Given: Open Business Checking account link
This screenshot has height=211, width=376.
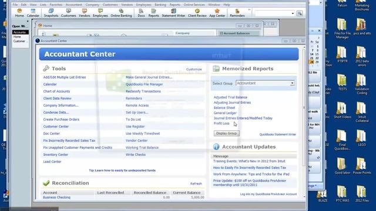Looking at the screenshot, I should (56, 198).
